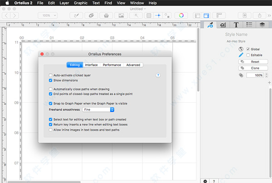Click the snap objects toolbar icon

point(167,15)
